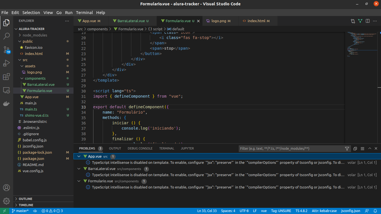View problems as tree or table
The height and width of the screenshot is (214, 381).
point(362,149)
